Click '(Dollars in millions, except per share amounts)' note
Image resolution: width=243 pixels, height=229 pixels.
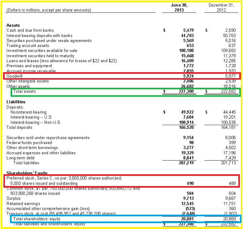(x=49, y=10)
